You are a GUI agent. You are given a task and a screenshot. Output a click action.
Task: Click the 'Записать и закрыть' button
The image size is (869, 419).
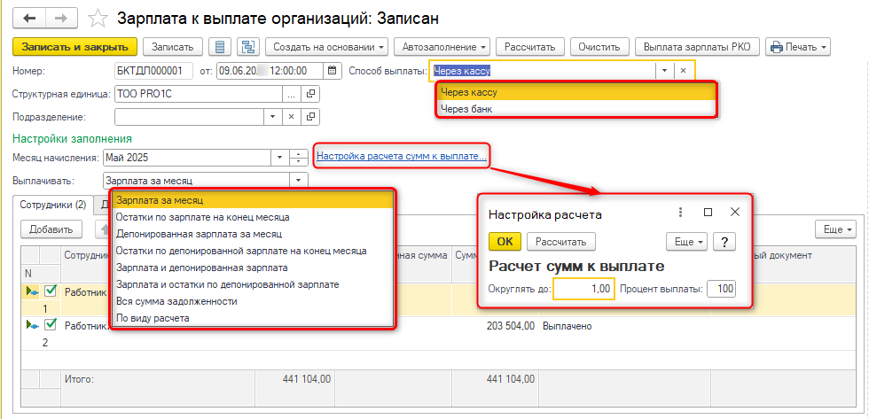click(74, 46)
